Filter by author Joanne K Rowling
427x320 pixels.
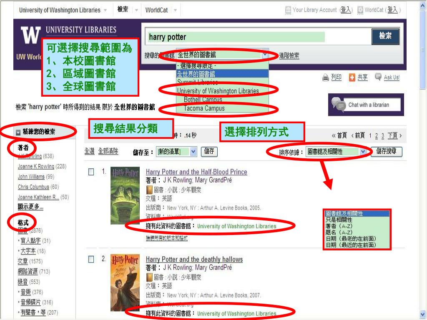click(36, 166)
